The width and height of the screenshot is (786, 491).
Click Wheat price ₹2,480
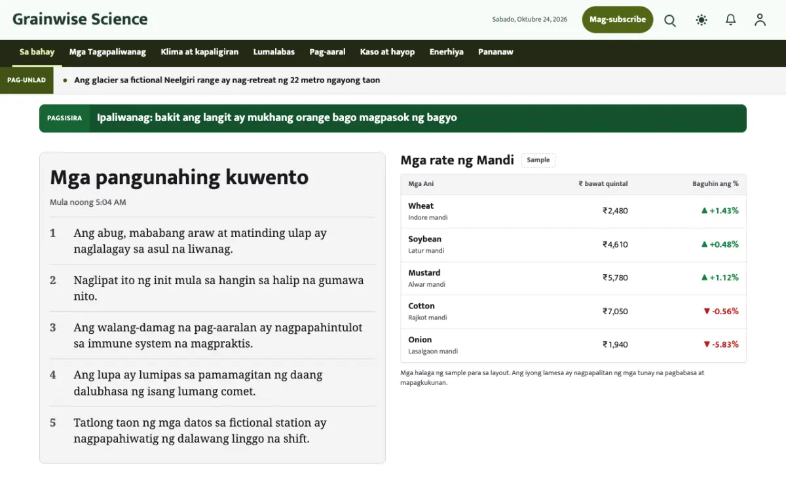(x=615, y=211)
